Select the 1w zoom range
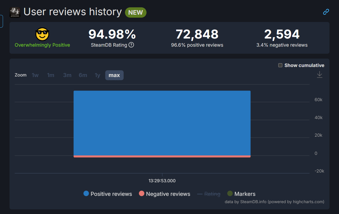The image size is (339, 214). coord(35,75)
